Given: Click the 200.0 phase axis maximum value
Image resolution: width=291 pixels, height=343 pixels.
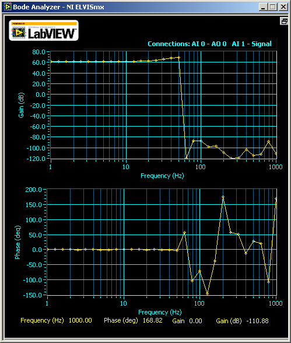Looking at the screenshot, I should [33, 190].
